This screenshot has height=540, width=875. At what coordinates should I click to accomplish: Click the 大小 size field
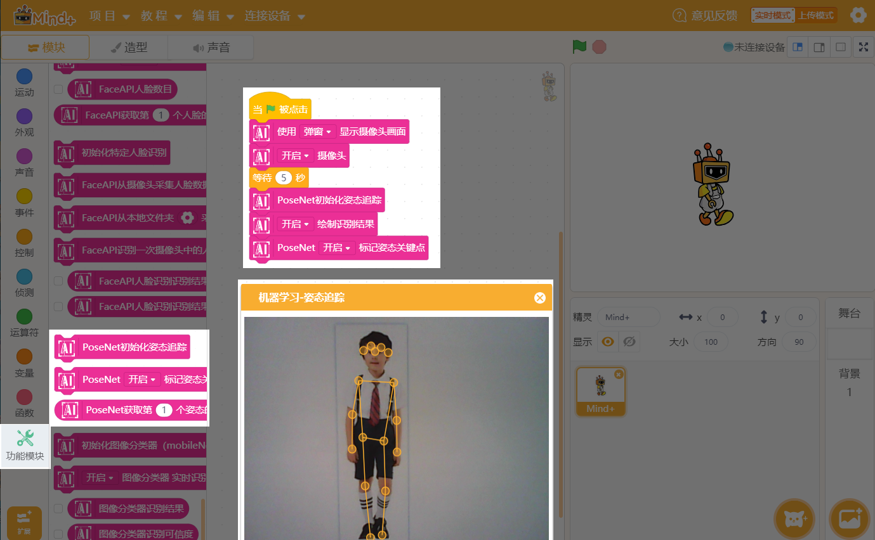point(711,342)
